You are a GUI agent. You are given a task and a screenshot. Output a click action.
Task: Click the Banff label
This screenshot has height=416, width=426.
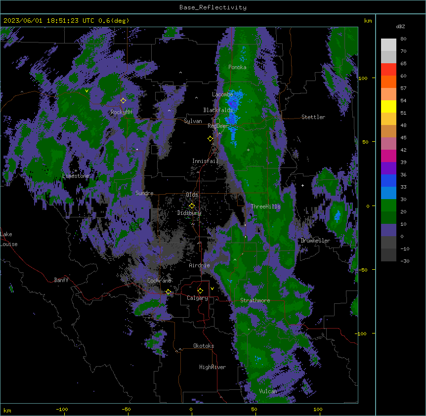(x=61, y=280)
